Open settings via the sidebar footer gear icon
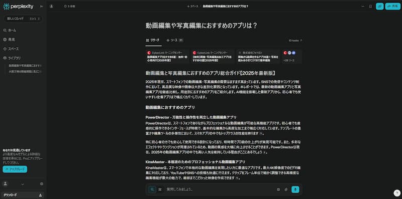Image resolution: width=402 pixels, height=199 pixels. point(42,183)
